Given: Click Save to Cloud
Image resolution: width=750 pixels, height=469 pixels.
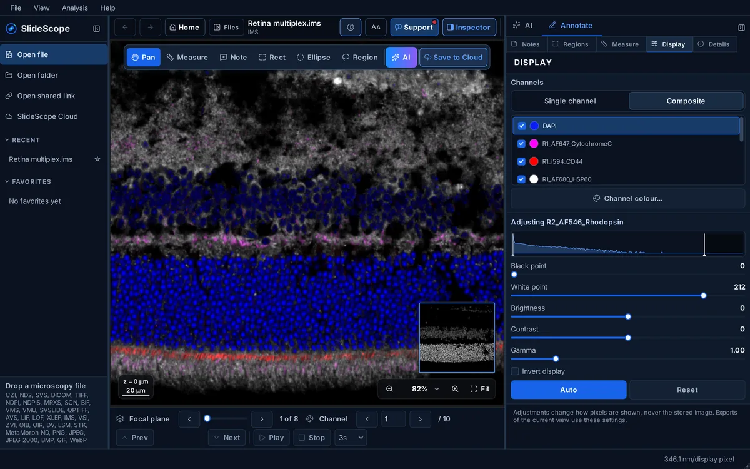Looking at the screenshot, I should pyautogui.click(x=453, y=58).
